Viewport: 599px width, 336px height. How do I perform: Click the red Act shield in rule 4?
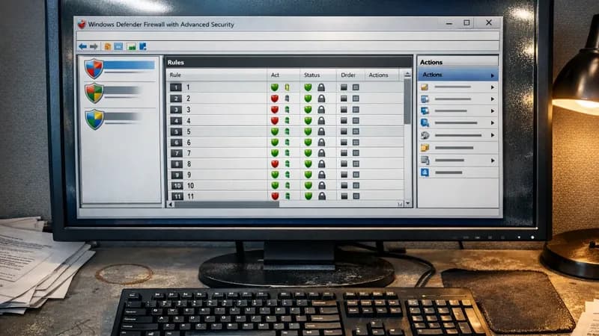coord(274,120)
